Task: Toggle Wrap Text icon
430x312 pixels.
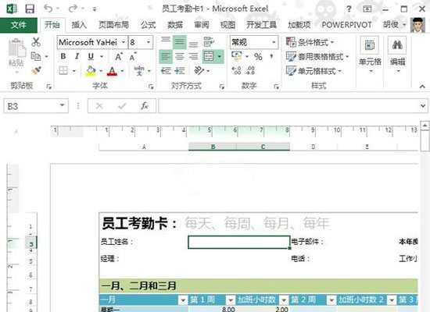Action: coord(209,42)
